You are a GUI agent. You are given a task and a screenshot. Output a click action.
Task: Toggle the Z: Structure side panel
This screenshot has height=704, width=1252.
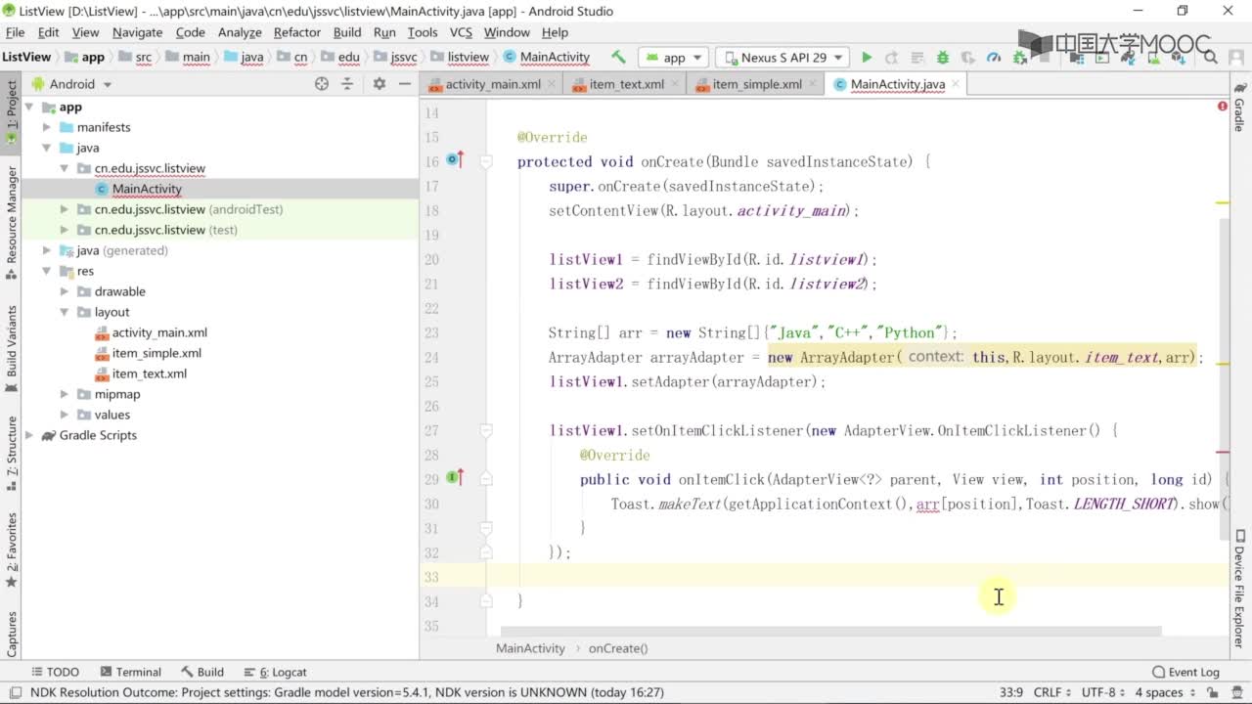pos(11,452)
